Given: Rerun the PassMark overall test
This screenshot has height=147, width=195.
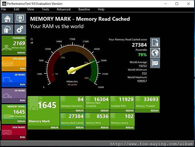Looking at the screenshot, I should [21, 53].
